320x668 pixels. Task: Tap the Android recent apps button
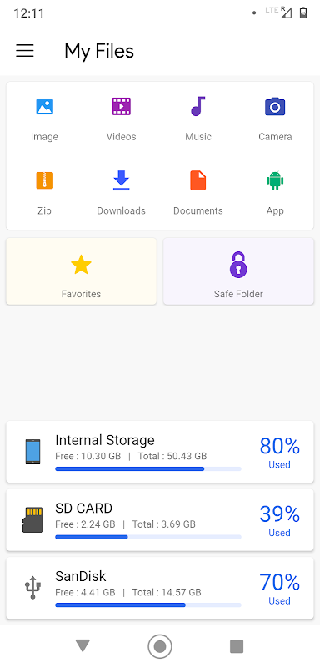pos(237,646)
